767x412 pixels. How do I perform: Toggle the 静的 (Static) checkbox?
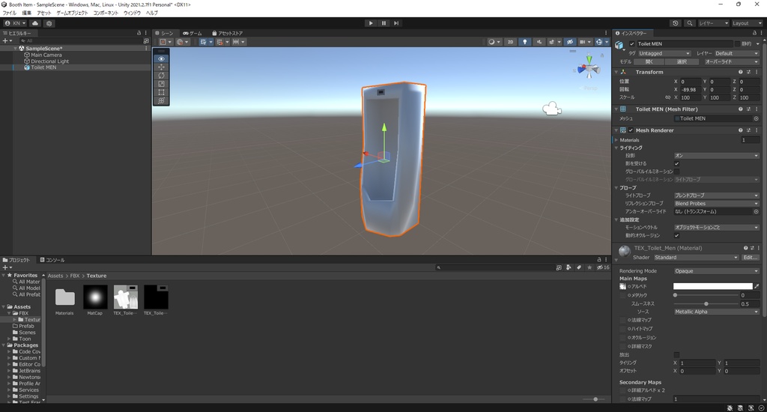click(737, 44)
